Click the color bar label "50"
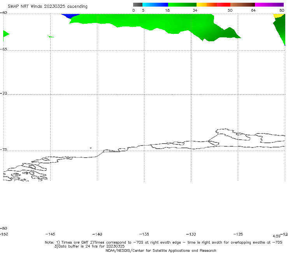288x253 pixels. coord(230,11)
